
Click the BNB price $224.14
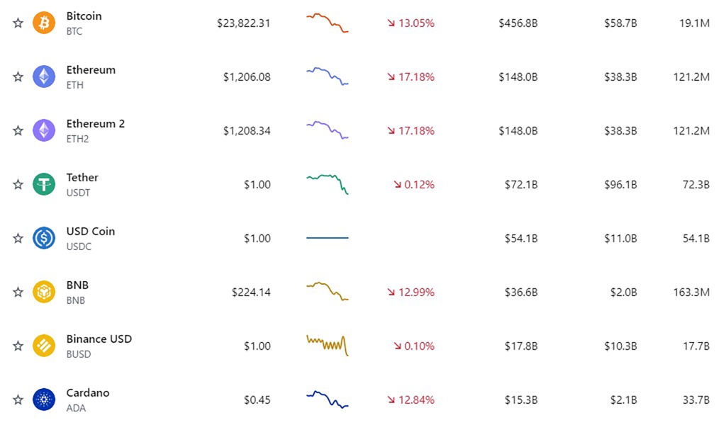(x=251, y=293)
